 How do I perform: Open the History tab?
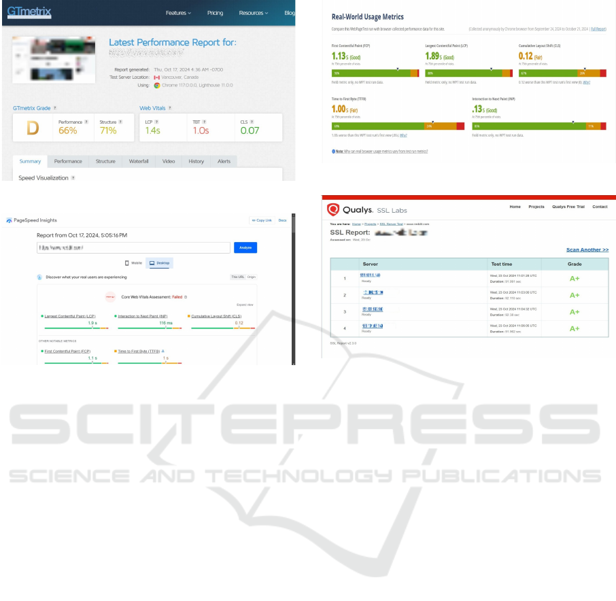pos(196,161)
